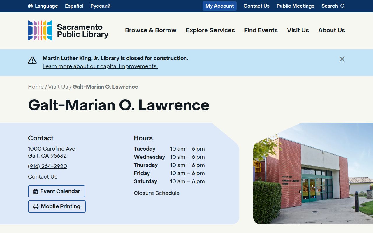Click the Friday hours row
Screen dimensions: 373x233
point(169,173)
